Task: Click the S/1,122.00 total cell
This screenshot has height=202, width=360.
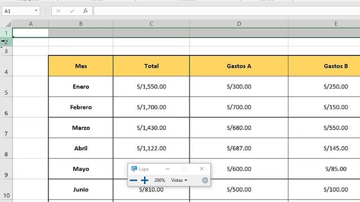Action: click(151, 148)
